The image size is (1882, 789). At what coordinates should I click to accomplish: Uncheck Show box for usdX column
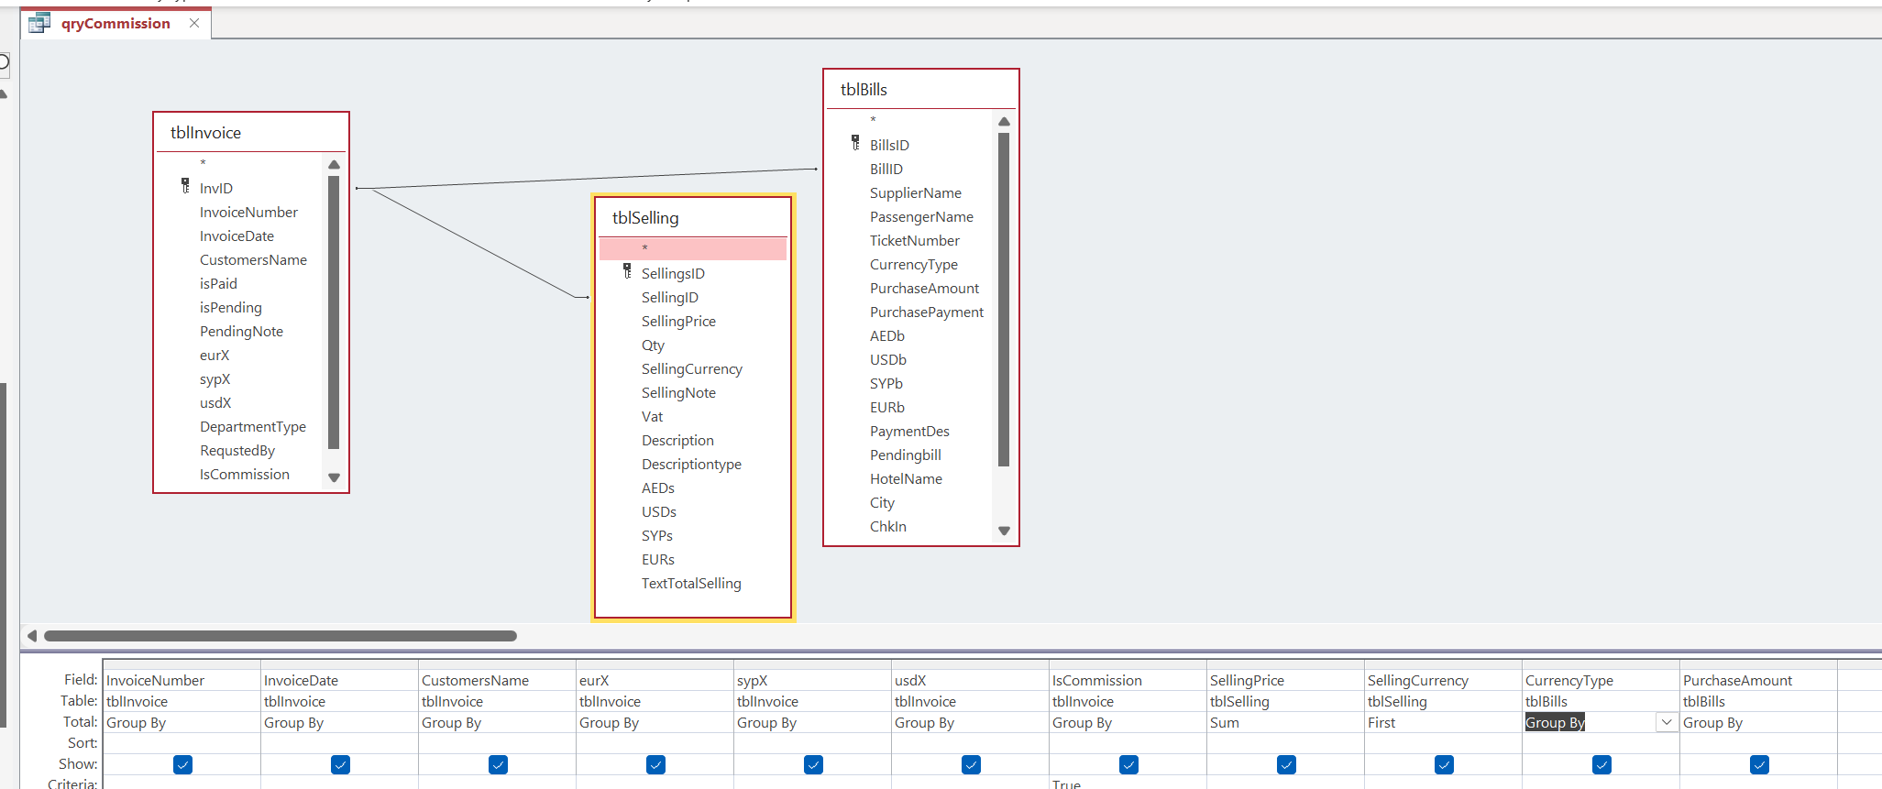(971, 764)
